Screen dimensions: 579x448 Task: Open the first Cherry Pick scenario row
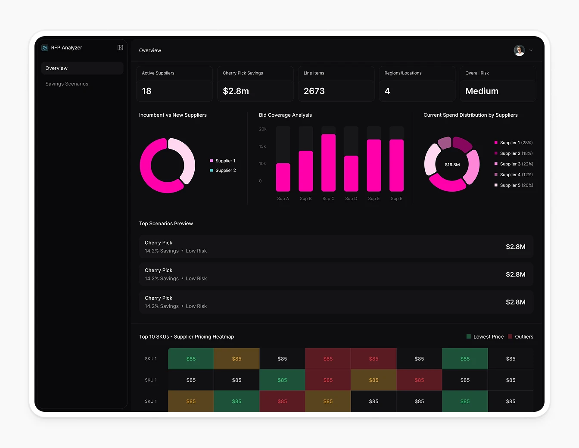pyautogui.click(x=336, y=247)
